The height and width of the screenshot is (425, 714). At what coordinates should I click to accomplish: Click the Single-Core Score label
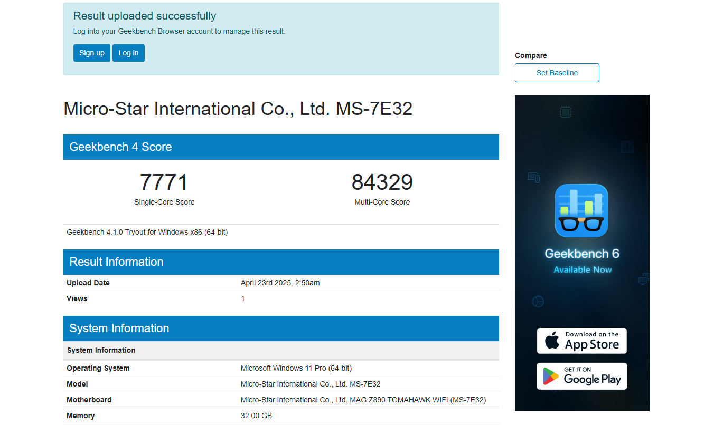164,202
